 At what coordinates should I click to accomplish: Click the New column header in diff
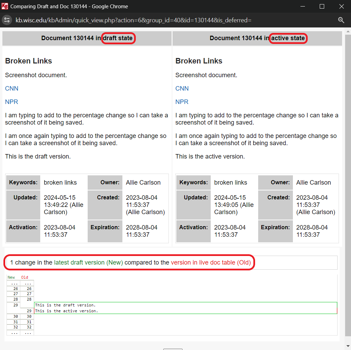(x=11, y=277)
